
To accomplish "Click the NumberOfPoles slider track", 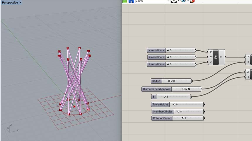I will coord(189,111).
